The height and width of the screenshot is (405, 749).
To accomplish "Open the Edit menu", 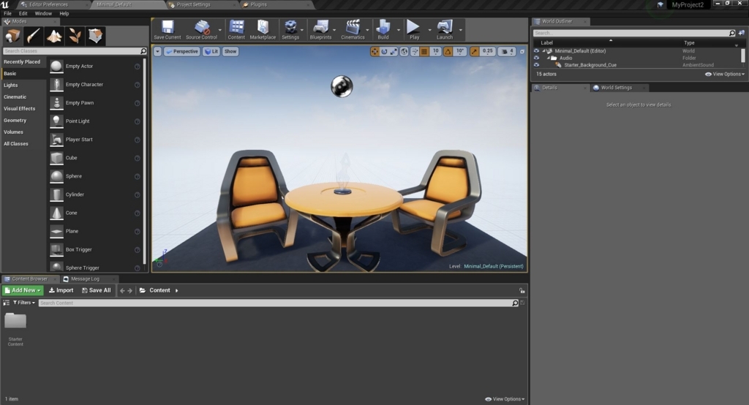I will (x=23, y=13).
